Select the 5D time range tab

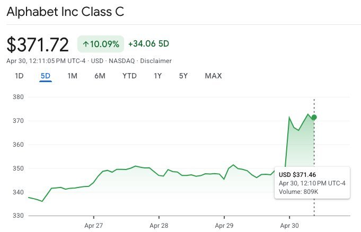click(46, 76)
